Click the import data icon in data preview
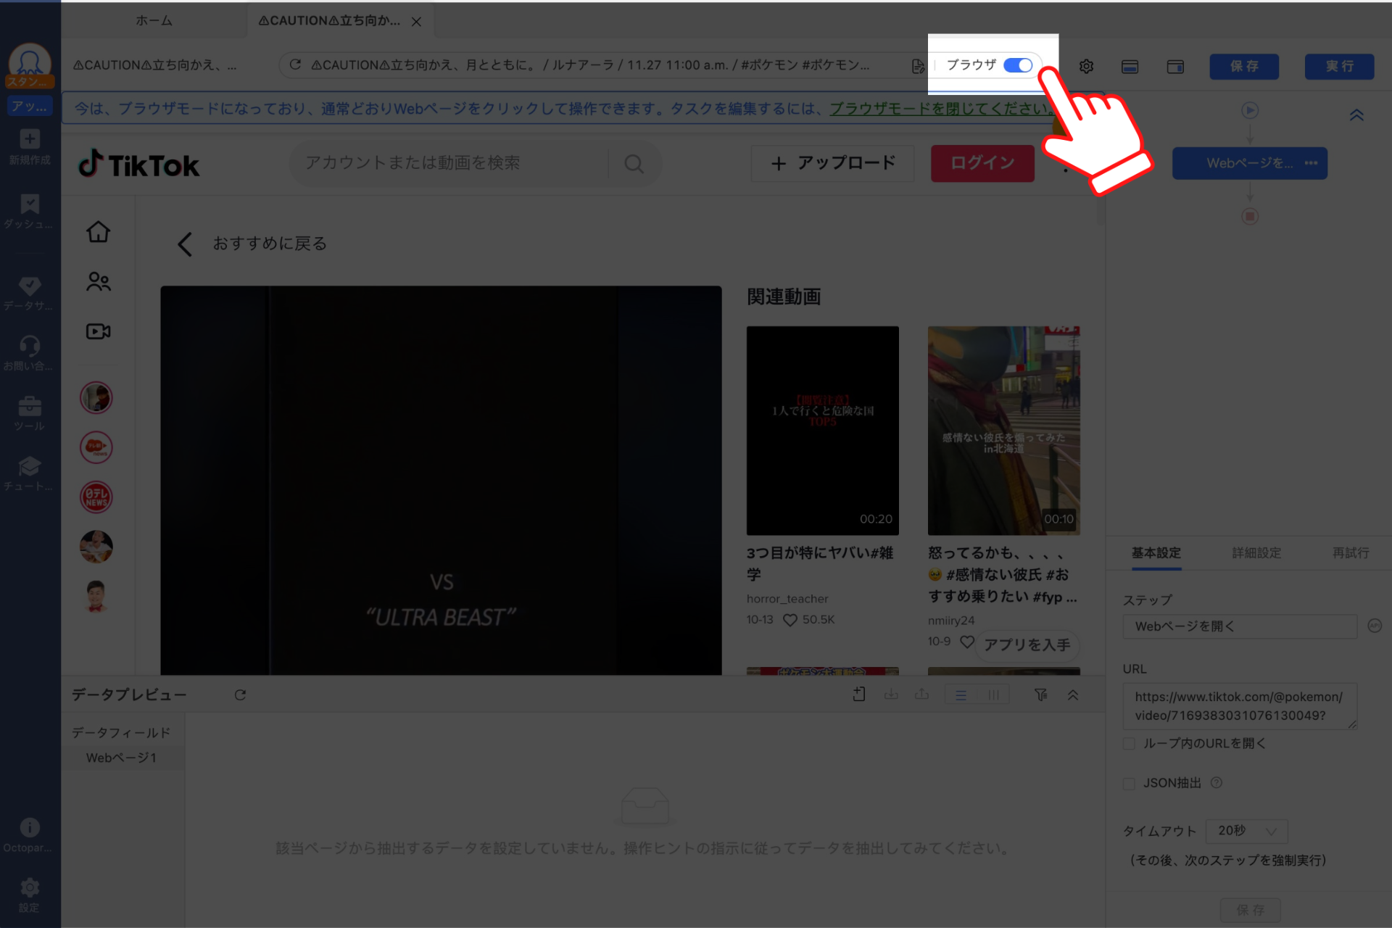The height and width of the screenshot is (928, 1392). coord(891,695)
